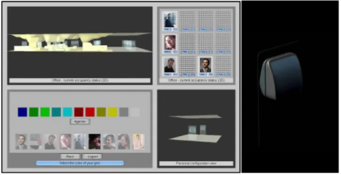Click the 'Office - current occupancy status (2D)' caption
Viewport: 341px width, 175px height.
tap(196, 80)
